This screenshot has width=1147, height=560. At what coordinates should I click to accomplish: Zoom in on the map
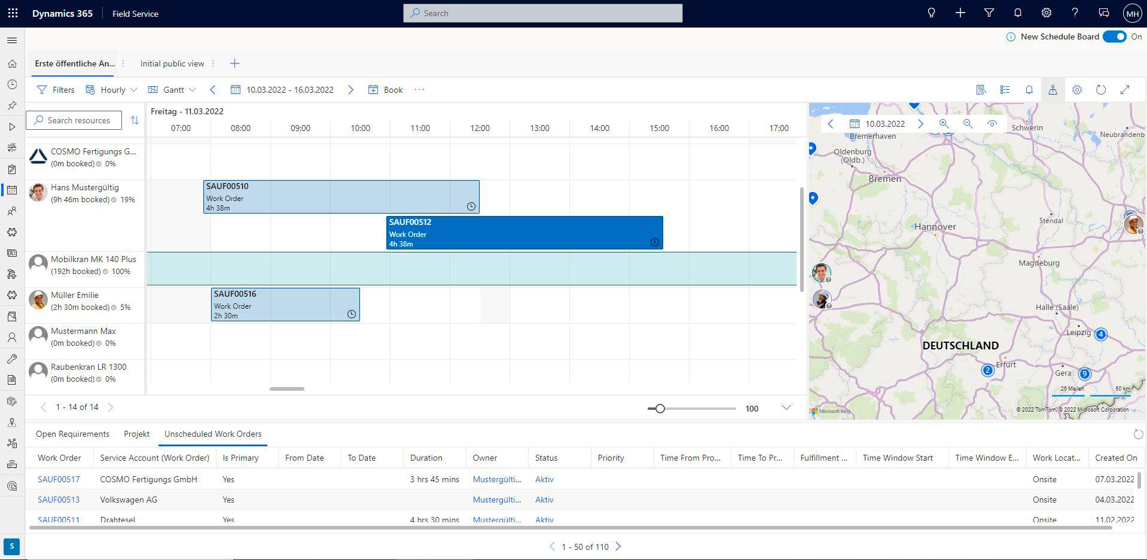tap(944, 124)
